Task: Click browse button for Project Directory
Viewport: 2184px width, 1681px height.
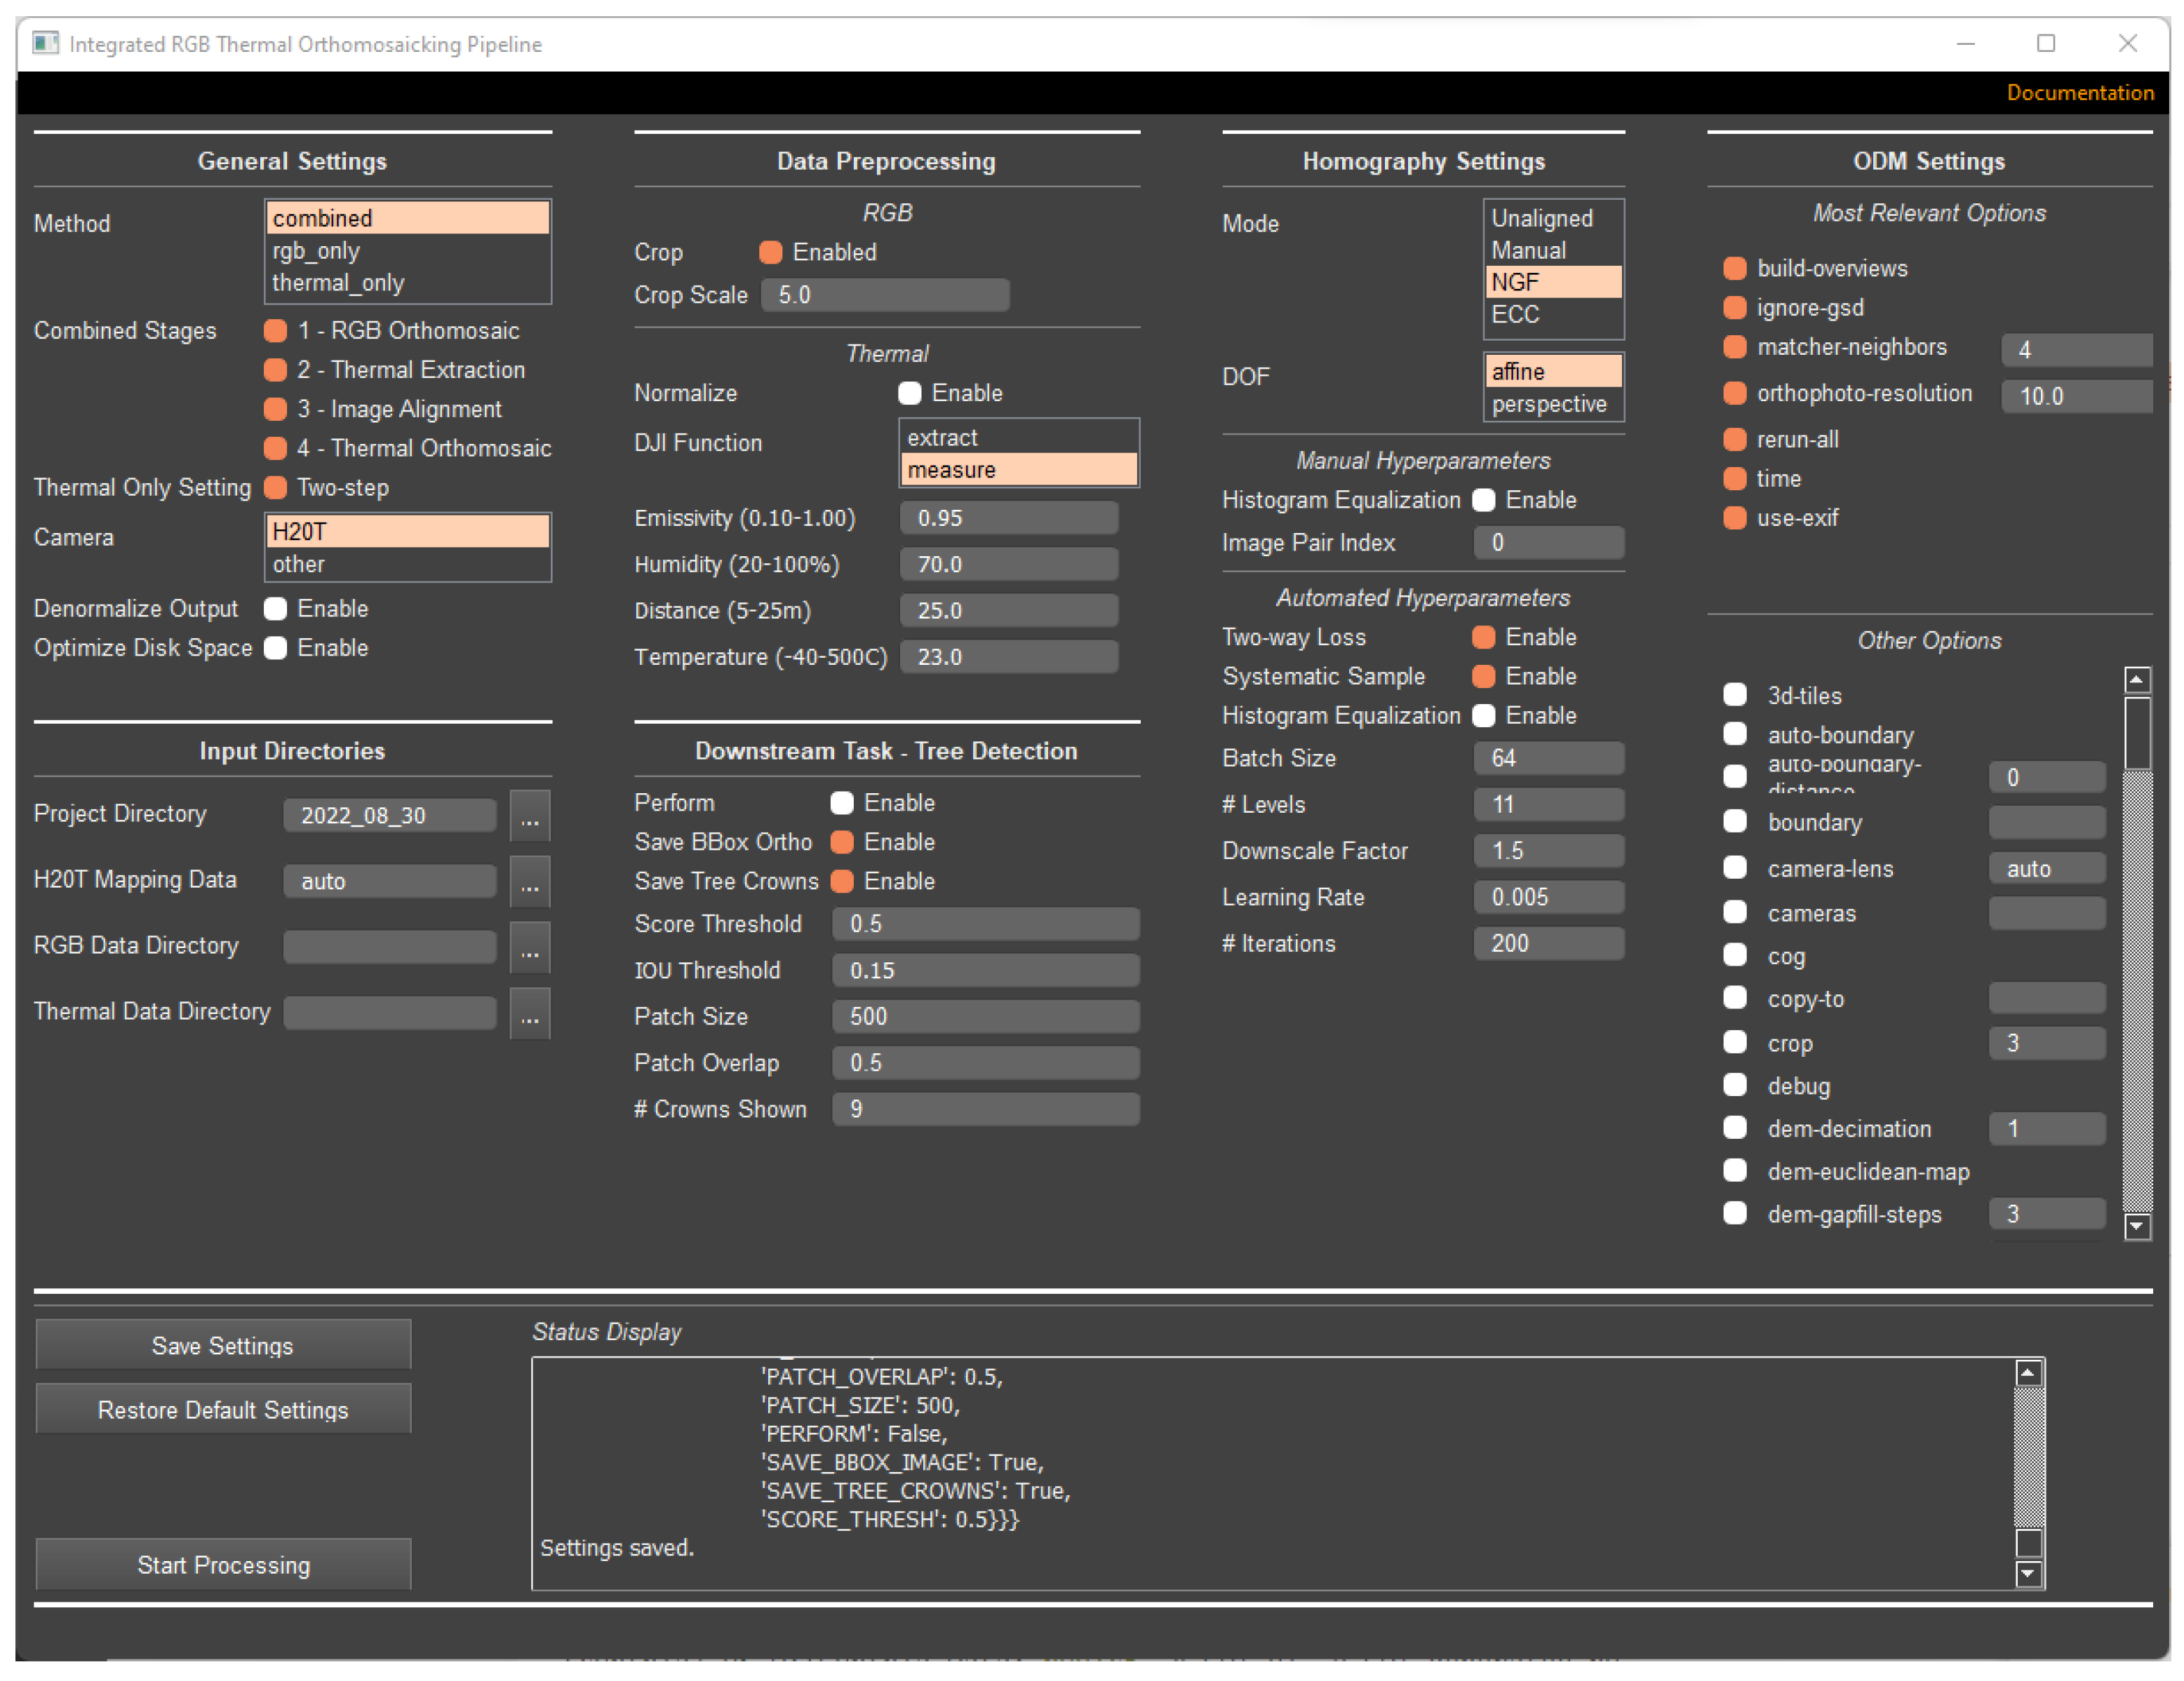Action: click(x=530, y=816)
